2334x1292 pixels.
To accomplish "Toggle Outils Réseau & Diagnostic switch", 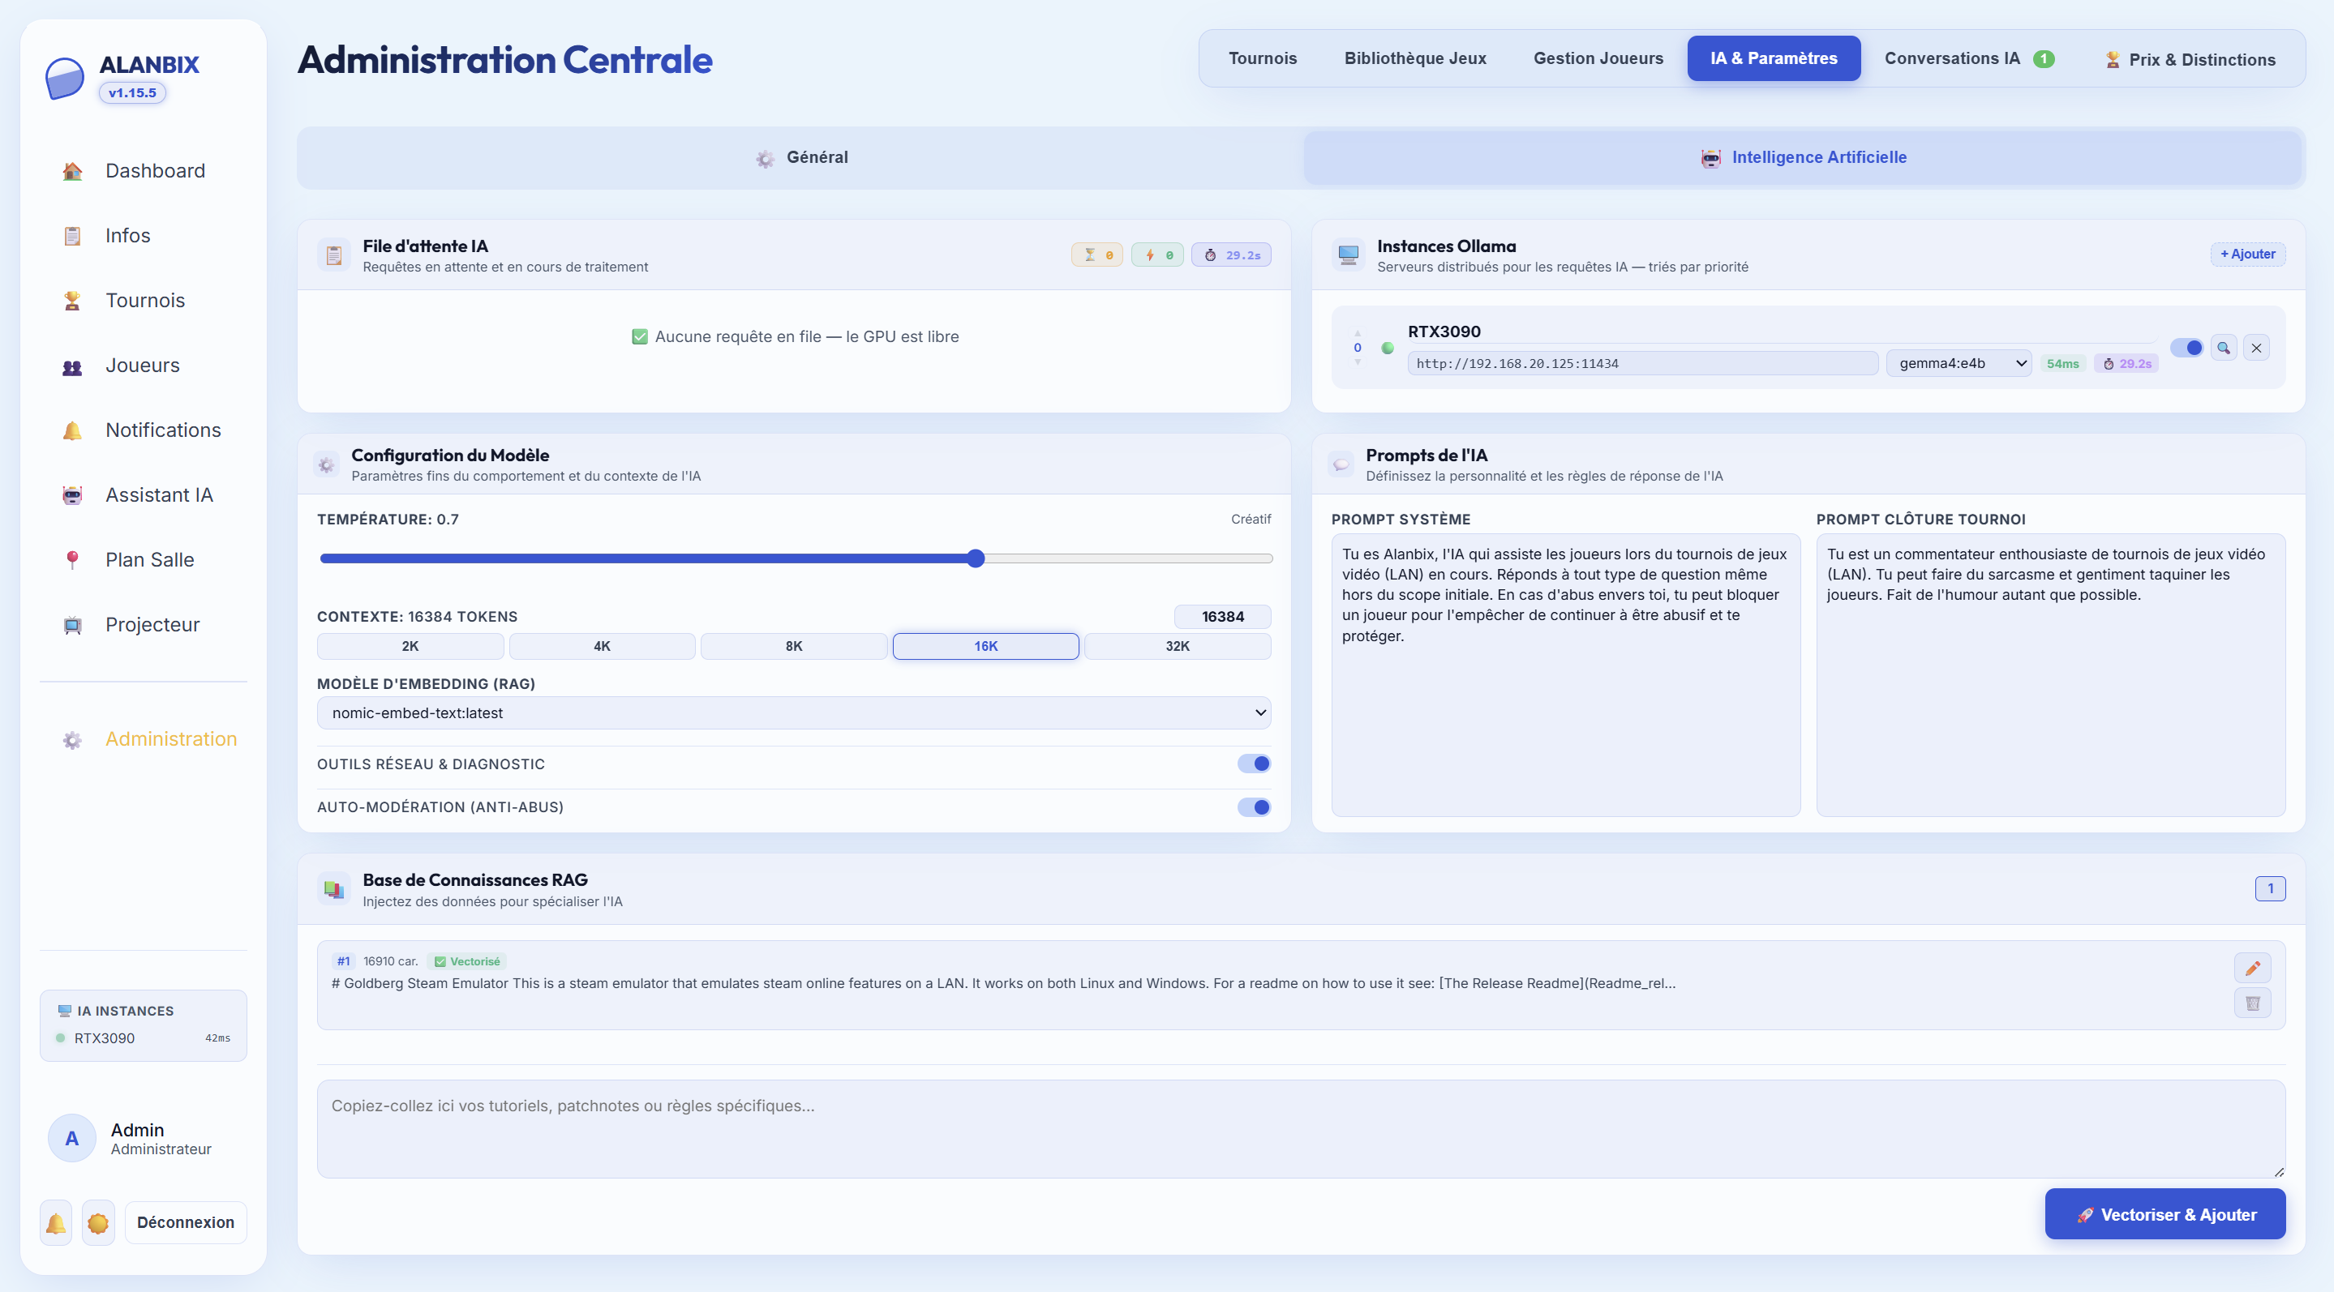I will [x=1254, y=764].
